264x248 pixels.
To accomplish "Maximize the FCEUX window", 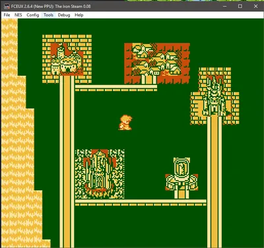I will pyautogui.click(x=240, y=6).
